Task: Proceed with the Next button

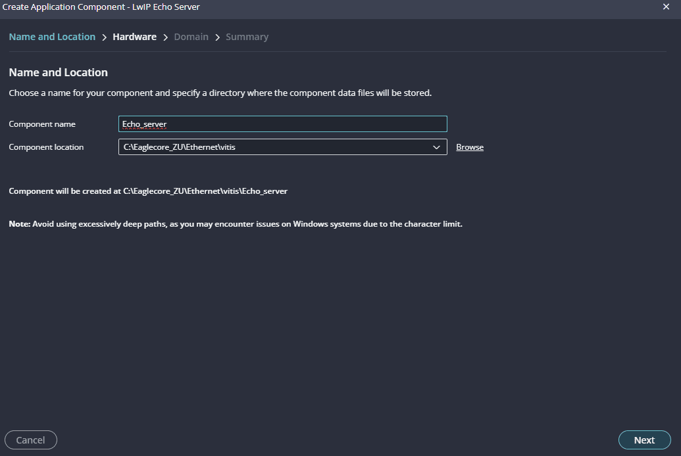Action: coord(644,440)
